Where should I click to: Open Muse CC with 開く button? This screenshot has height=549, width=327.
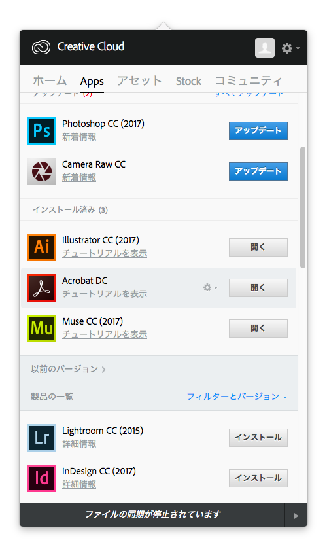(258, 328)
